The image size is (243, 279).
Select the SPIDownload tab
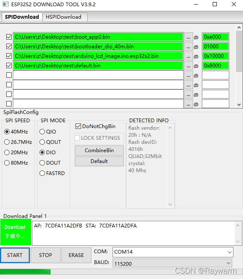click(22, 17)
